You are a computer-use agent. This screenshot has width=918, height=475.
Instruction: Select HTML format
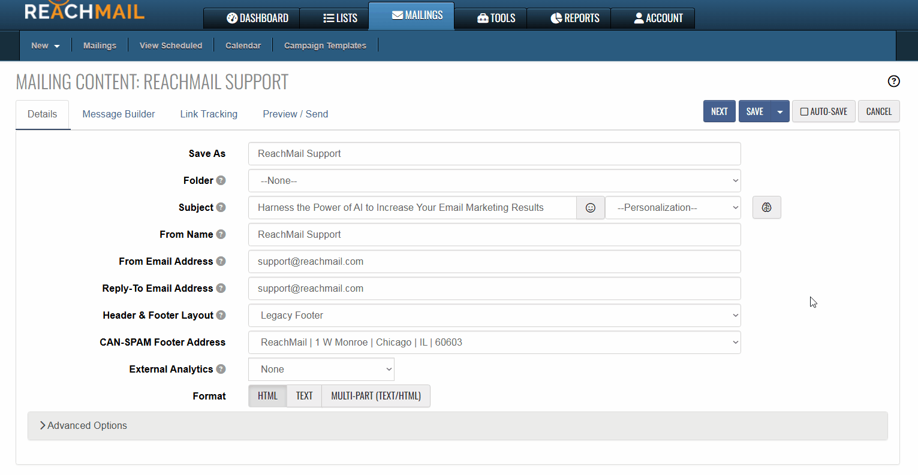267,396
